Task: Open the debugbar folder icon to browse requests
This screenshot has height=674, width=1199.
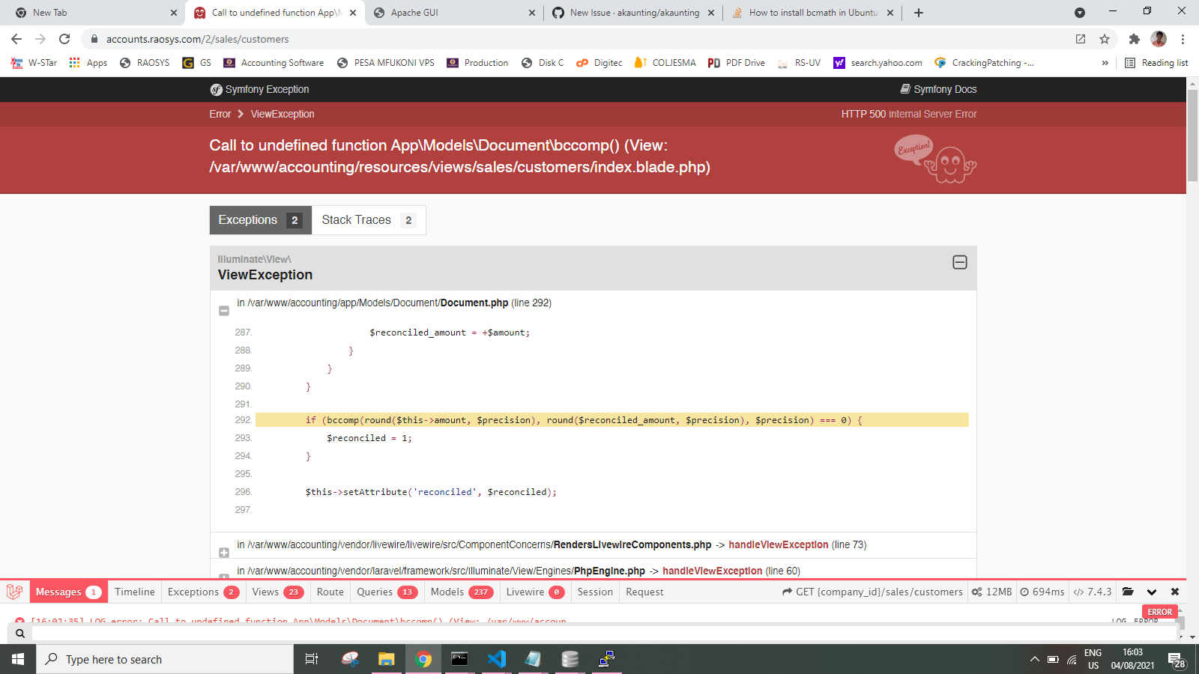Action: [x=1128, y=592]
